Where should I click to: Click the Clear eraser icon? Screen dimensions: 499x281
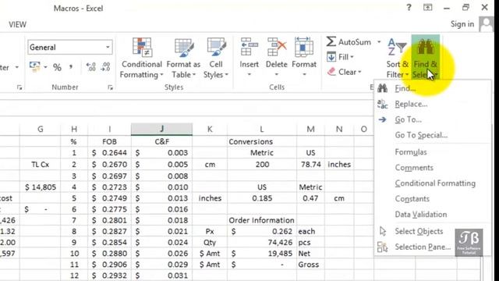coord(331,72)
